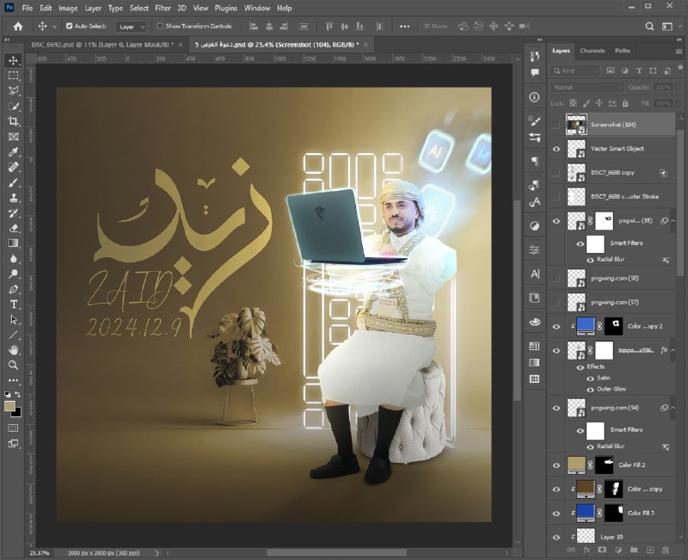This screenshot has height=560, width=688.
Task: Open the Properties info panel icon
Action: [x=534, y=97]
